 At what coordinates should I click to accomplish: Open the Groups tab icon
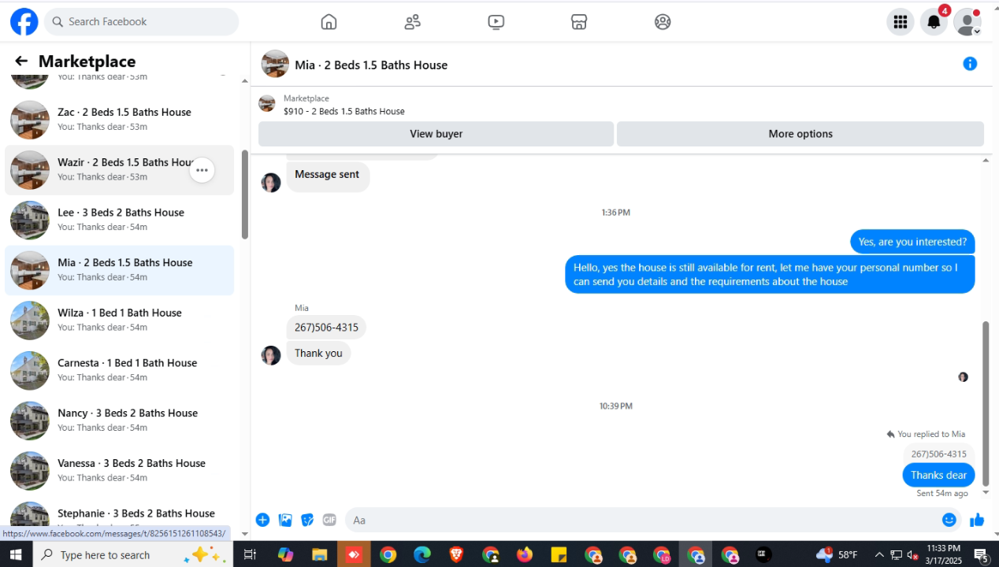(x=663, y=22)
